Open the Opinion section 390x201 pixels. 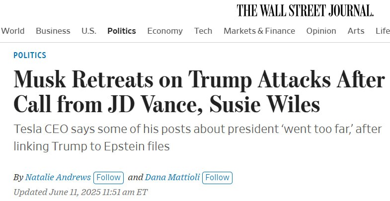[x=321, y=31]
